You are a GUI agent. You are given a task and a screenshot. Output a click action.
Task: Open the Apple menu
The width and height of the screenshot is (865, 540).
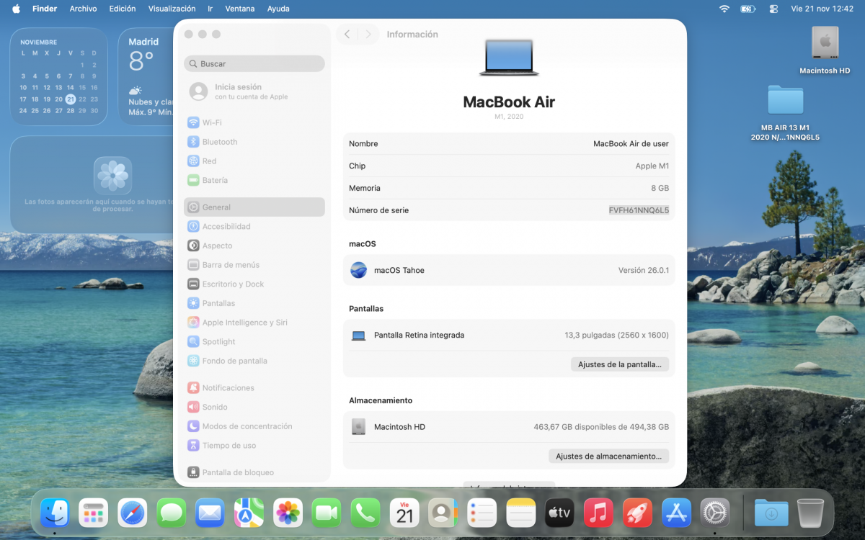[16, 9]
